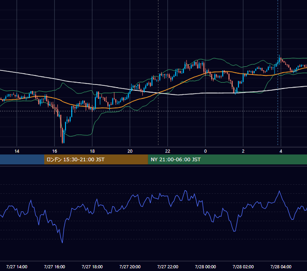Viewport: 307px width, 271px height.
Task: Click the 16 hour label on price chart axis
Action: (x=55, y=151)
